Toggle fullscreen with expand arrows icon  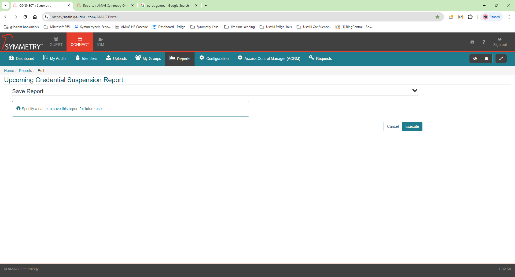(501, 59)
